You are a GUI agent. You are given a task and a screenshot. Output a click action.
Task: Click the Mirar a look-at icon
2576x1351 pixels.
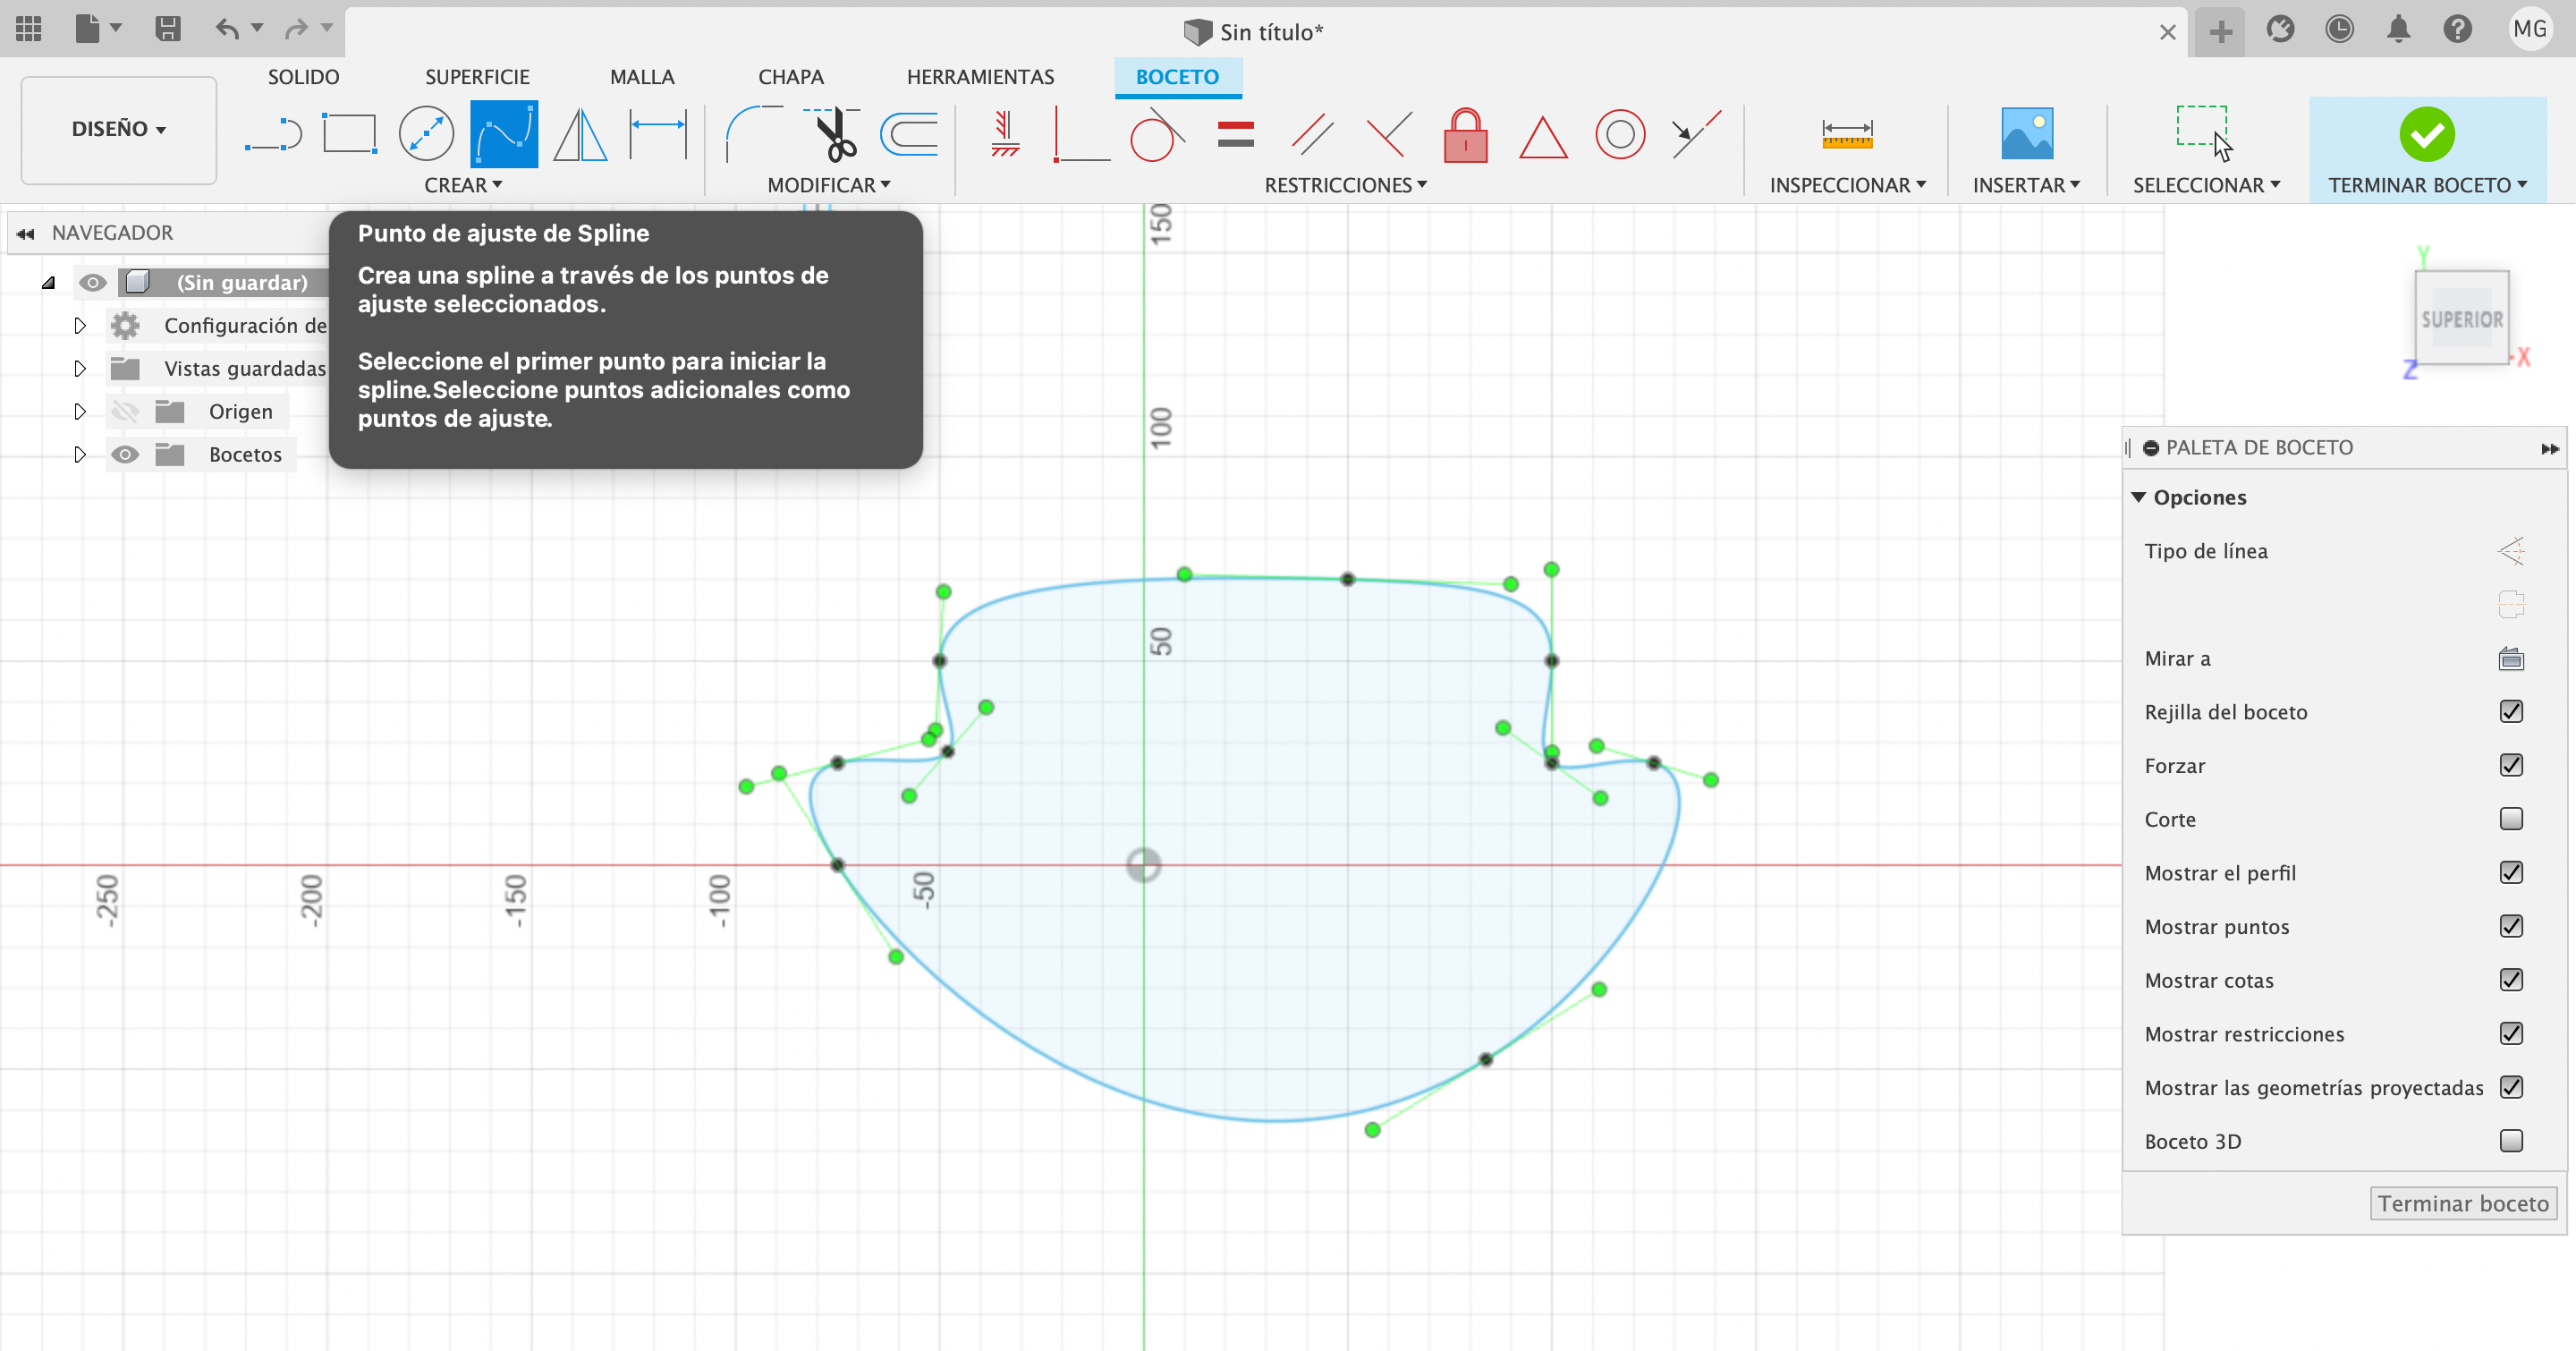2511,658
